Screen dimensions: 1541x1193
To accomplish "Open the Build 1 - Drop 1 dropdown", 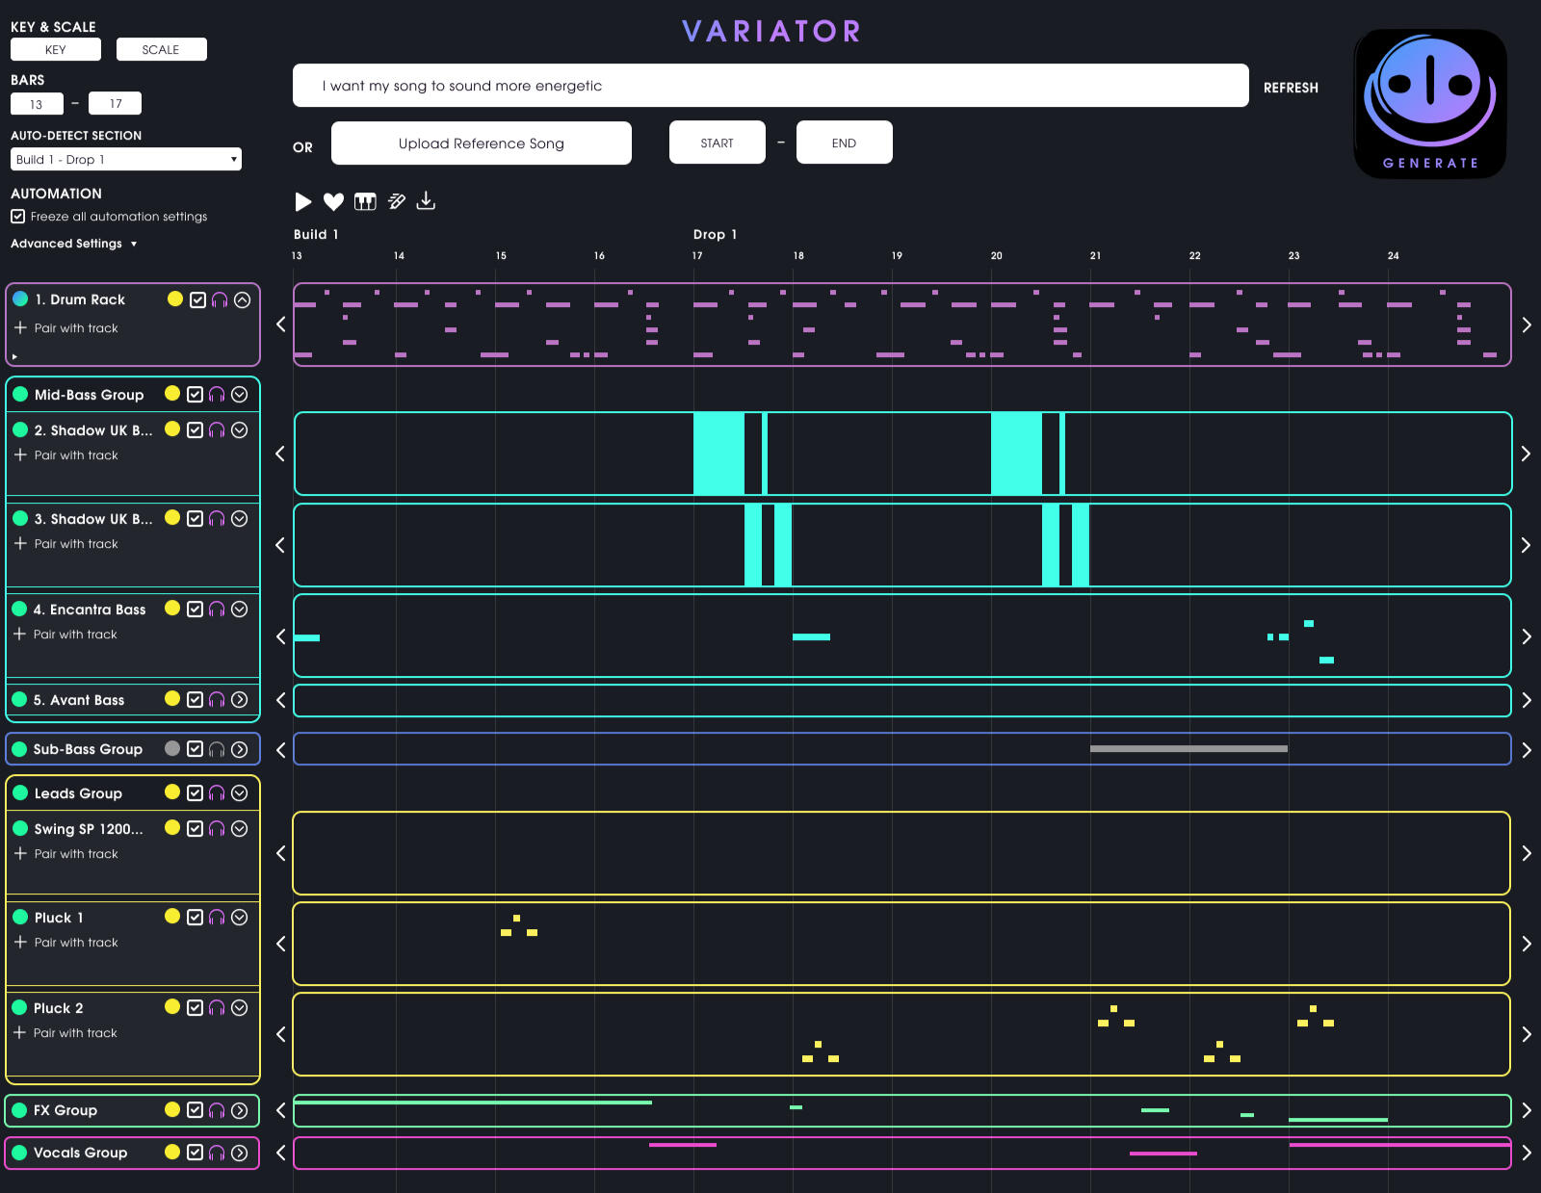I will [126, 160].
